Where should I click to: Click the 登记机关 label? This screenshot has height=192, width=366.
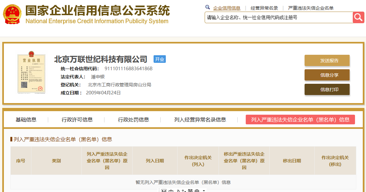tap(70, 85)
